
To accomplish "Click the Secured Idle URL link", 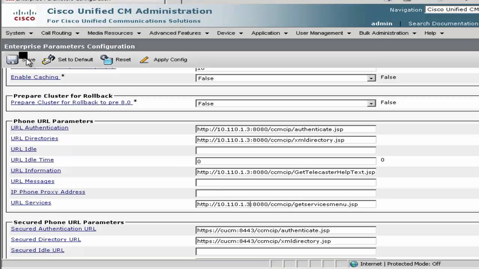I will pyautogui.click(x=37, y=250).
